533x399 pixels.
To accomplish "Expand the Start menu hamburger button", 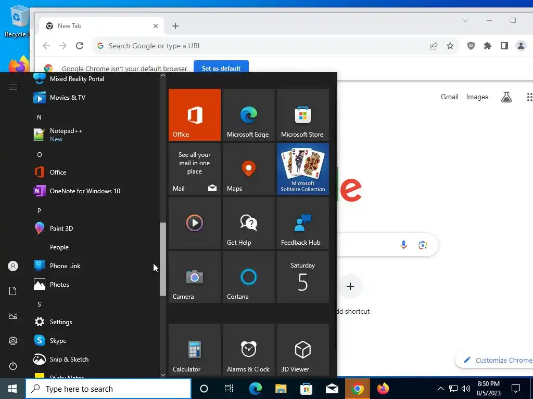I will click(x=13, y=87).
